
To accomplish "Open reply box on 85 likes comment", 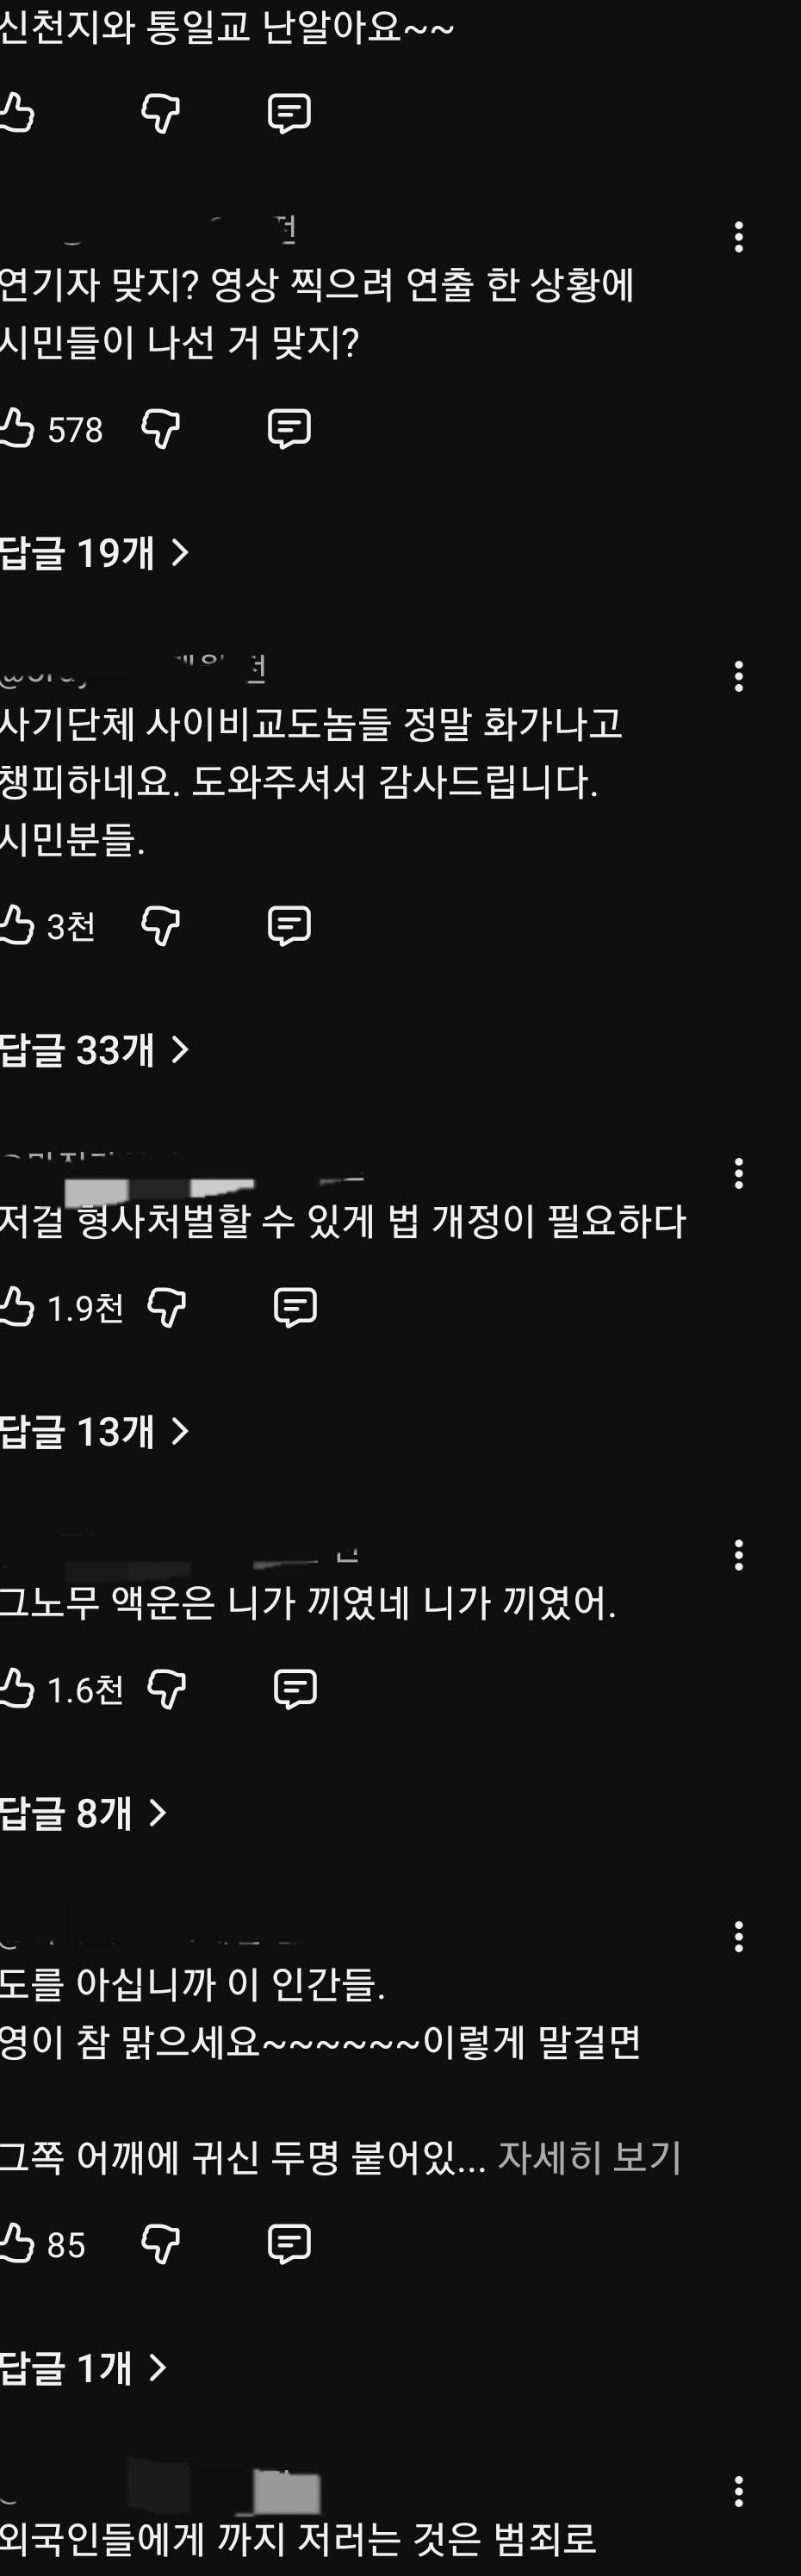I will pos(289,2244).
